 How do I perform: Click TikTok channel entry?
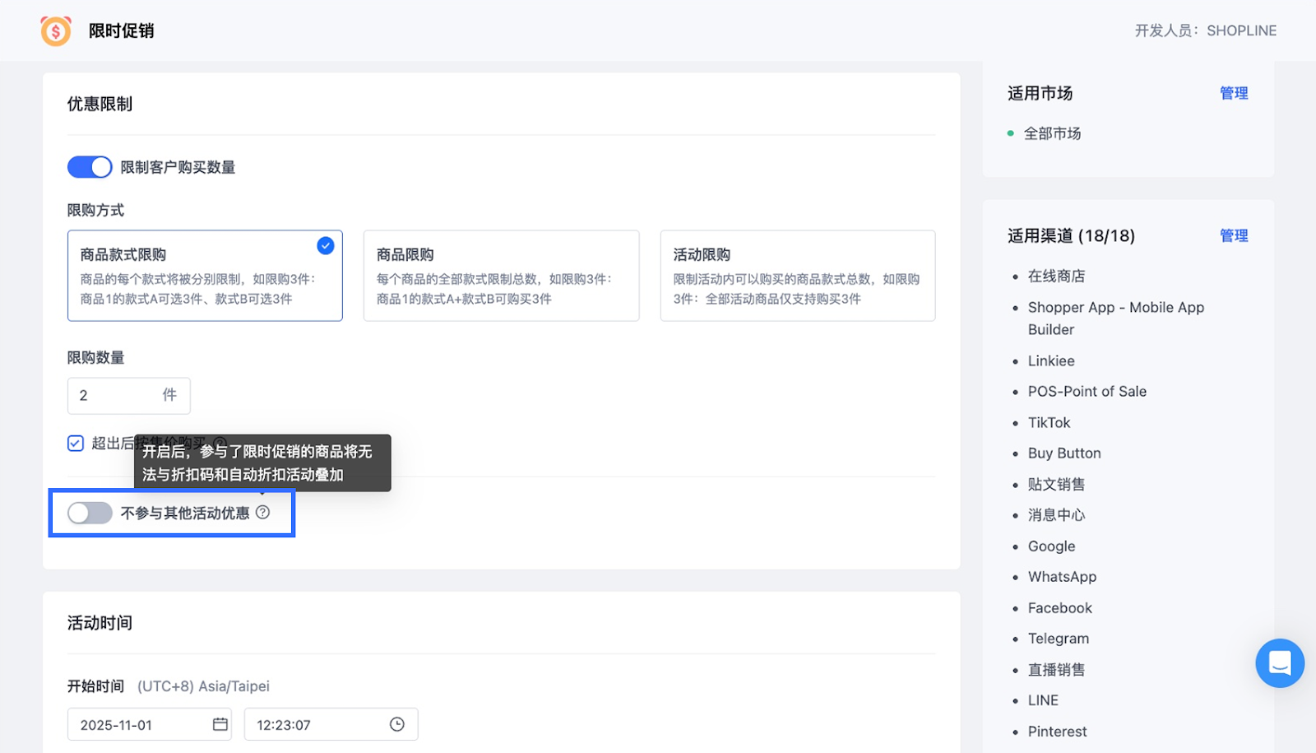1049,422
